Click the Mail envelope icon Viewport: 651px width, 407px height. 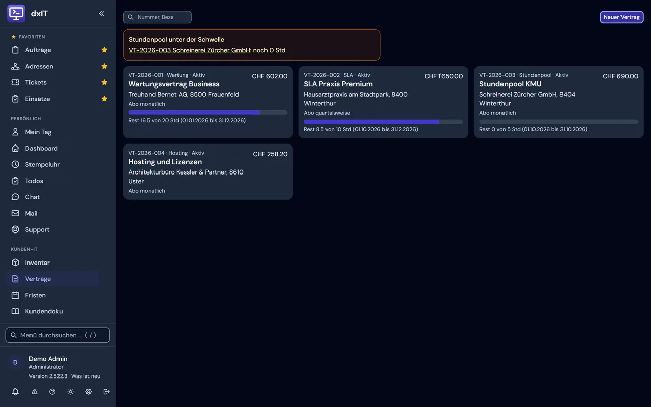15,213
